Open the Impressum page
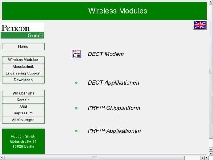Viewport: 213px width, 160px height. click(23, 113)
